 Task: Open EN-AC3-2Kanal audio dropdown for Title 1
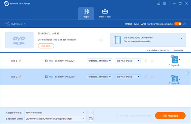[x=128, y=61]
